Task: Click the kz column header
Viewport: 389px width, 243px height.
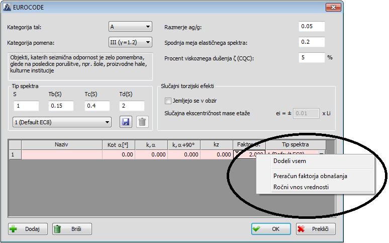Action: coord(217,144)
